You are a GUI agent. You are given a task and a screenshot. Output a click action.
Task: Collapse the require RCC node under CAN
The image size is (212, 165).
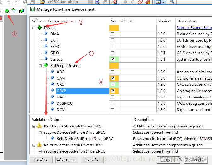(x=40, y=133)
